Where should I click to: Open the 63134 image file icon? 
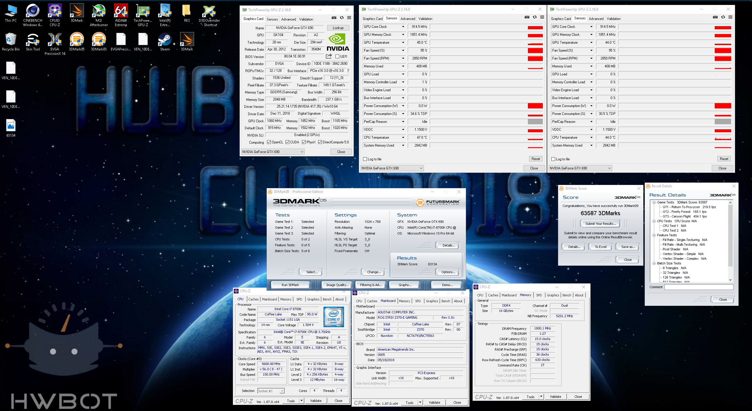tap(11, 128)
